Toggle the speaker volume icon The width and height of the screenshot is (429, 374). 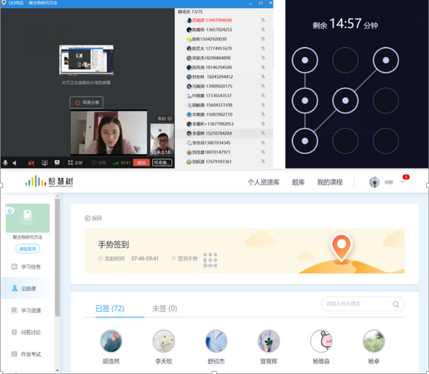click(16, 162)
